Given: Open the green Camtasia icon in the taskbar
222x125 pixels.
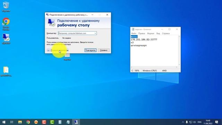Looking at the screenshot, I should [52, 122].
